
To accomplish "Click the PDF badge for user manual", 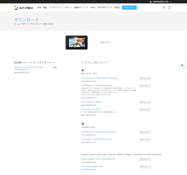I will point(55,68).
